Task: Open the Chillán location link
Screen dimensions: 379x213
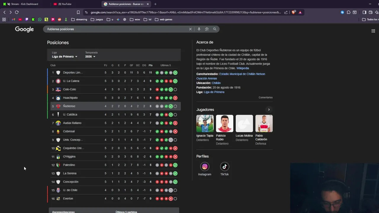Action: (x=216, y=83)
